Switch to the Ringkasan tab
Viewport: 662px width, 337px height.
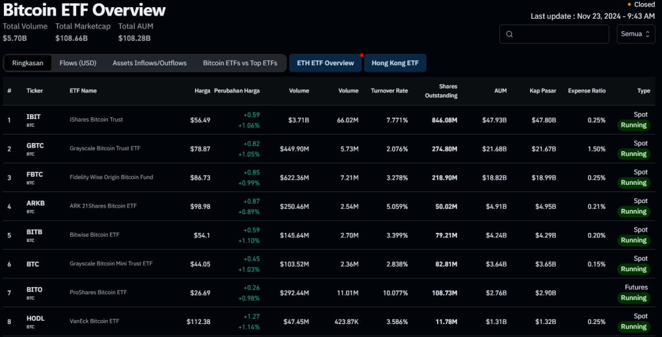pyautogui.click(x=27, y=63)
